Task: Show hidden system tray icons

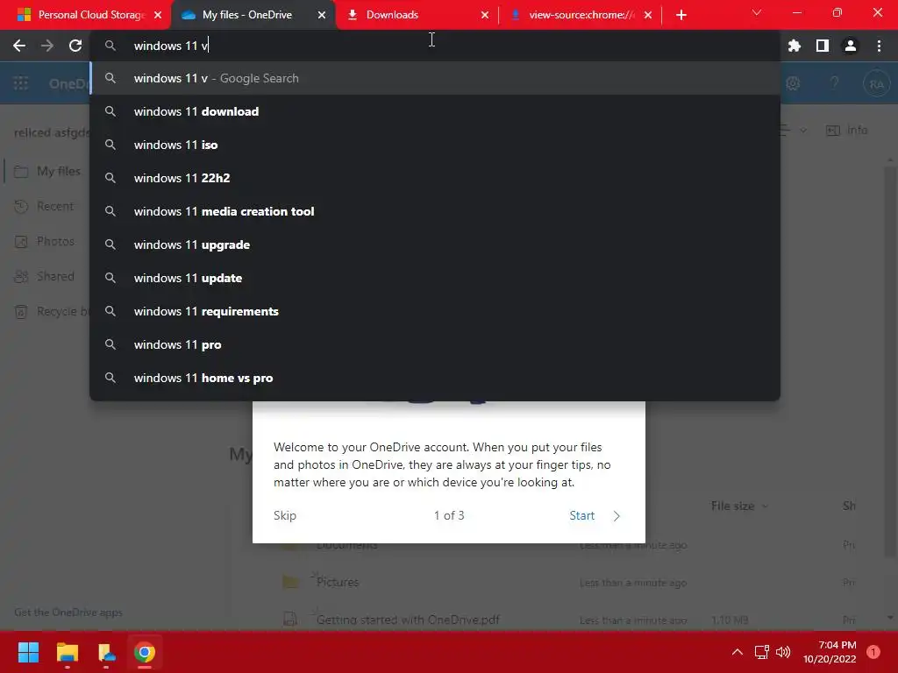Action: click(738, 652)
